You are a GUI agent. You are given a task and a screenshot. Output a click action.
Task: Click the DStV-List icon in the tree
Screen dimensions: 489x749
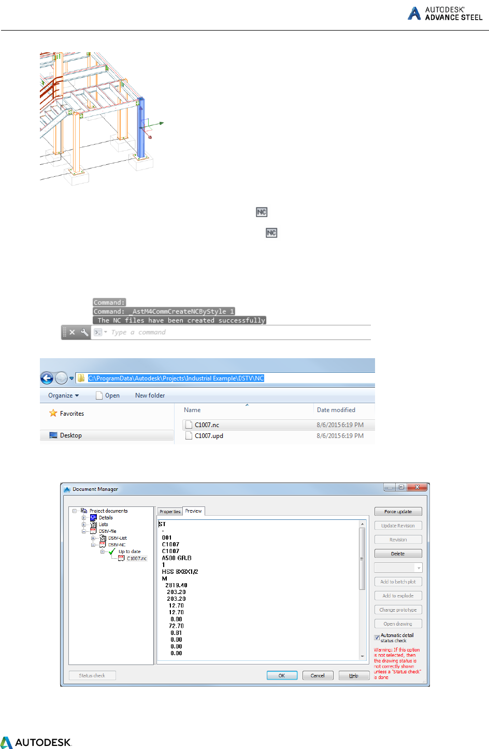click(x=103, y=538)
